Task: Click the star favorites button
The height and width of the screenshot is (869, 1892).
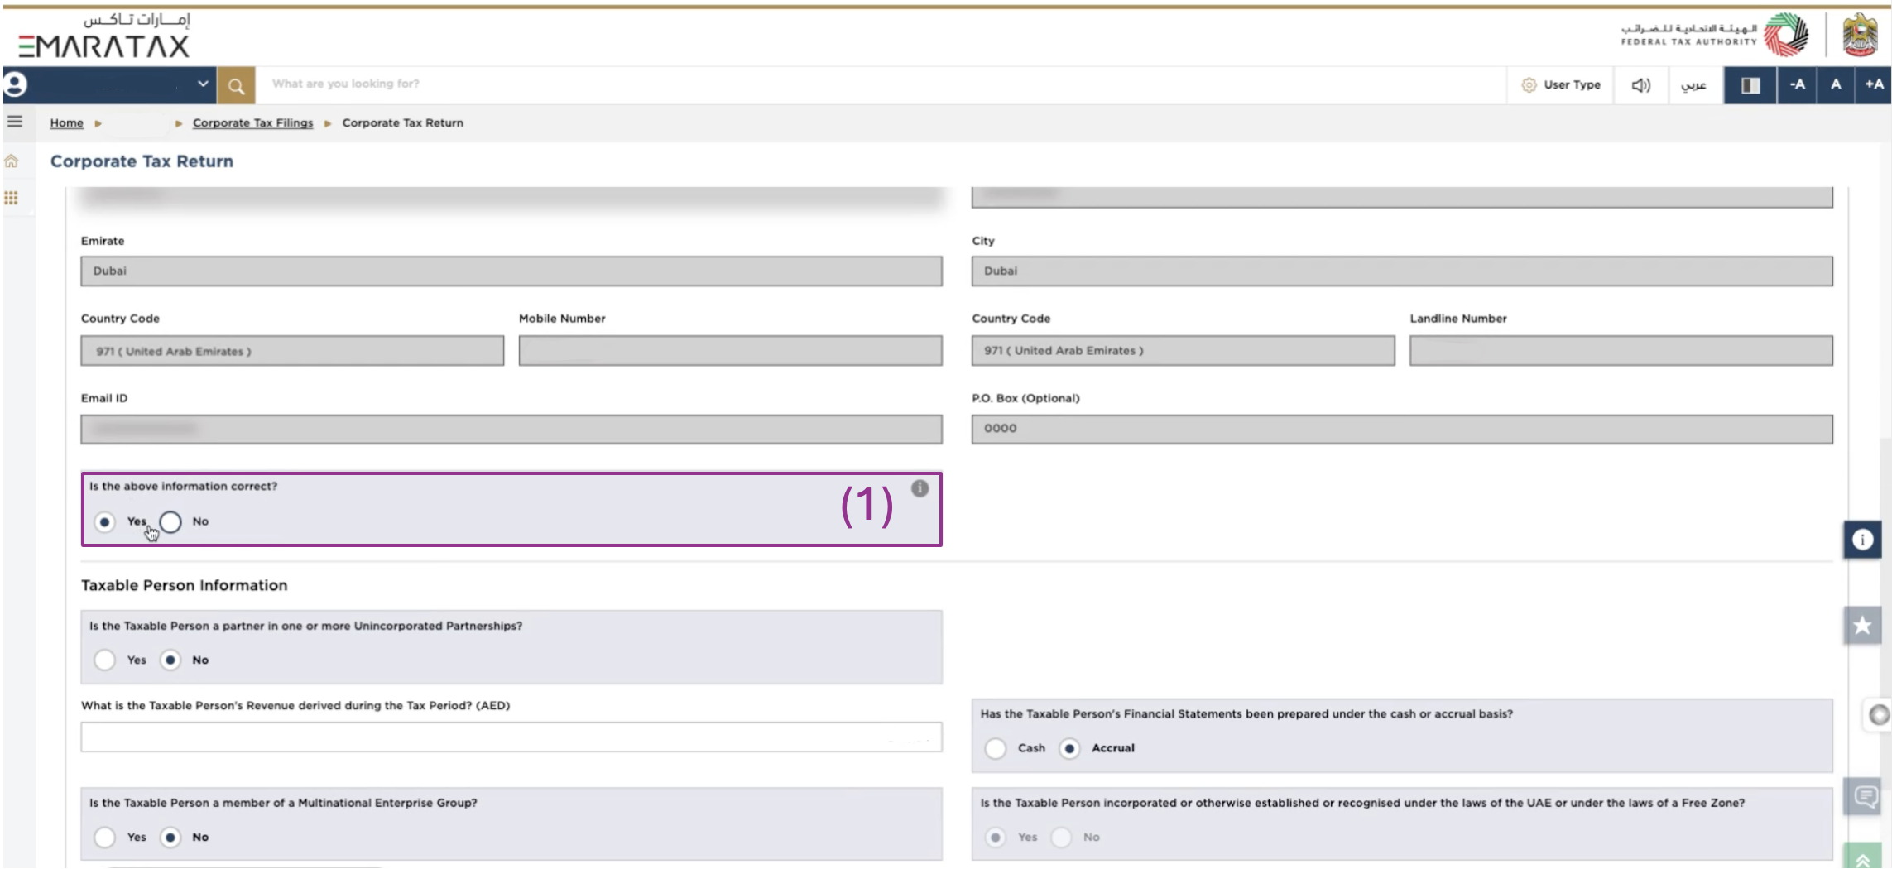Action: point(1862,625)
